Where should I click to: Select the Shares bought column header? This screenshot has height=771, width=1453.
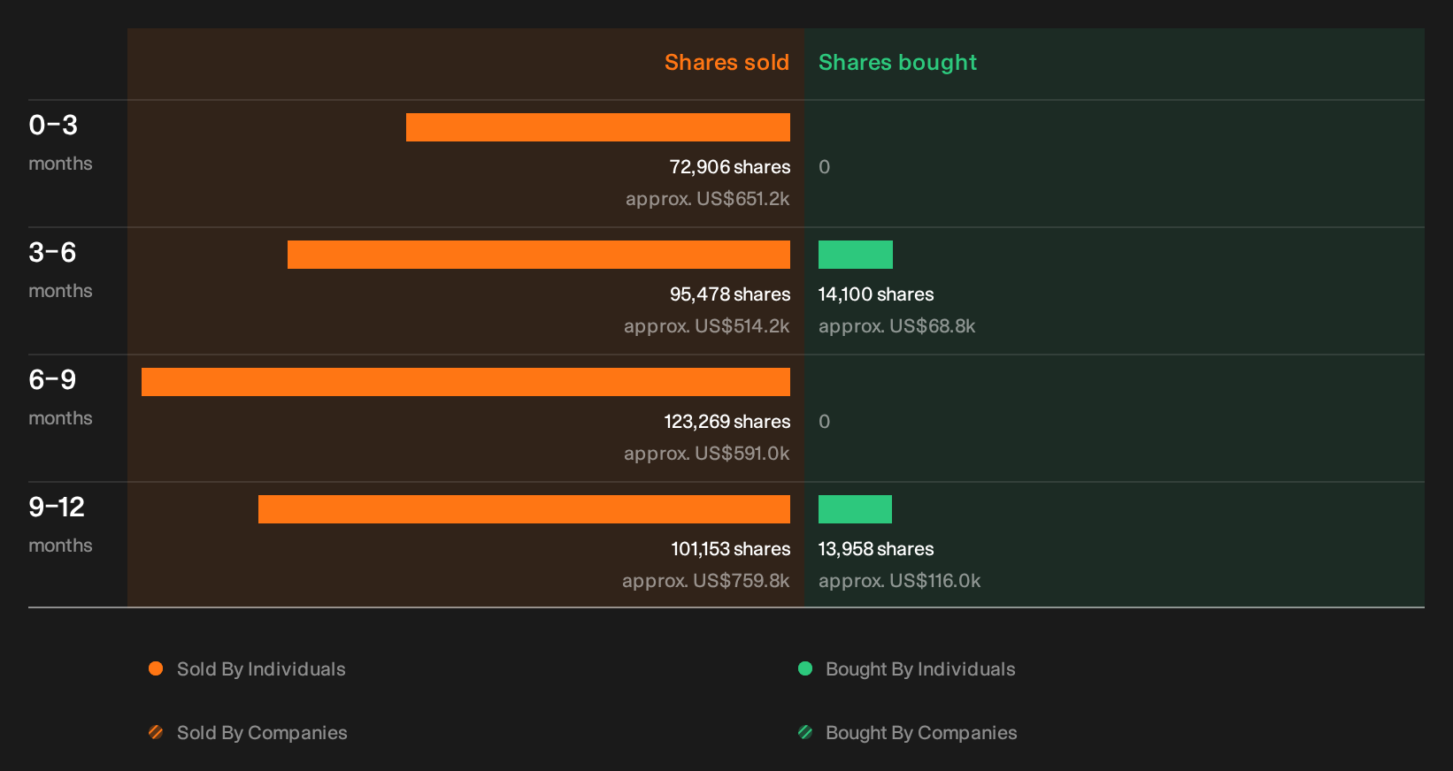[x=897, y=63]
